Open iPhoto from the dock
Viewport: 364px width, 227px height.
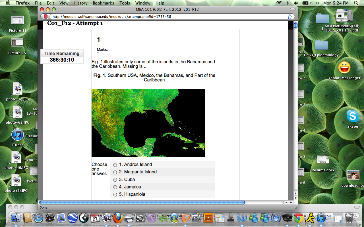106,218
